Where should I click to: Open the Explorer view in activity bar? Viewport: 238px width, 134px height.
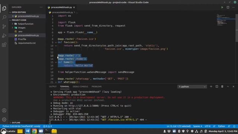(x=4, y=8)
